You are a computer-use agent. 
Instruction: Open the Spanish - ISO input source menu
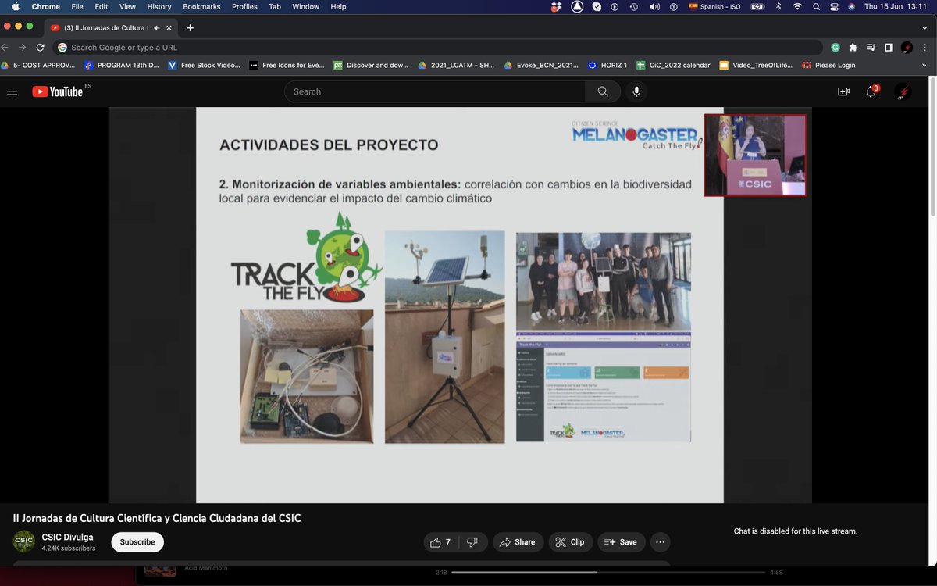714,6
